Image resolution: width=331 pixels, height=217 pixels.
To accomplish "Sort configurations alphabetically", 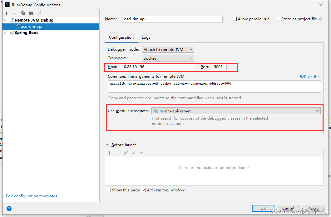I will tap(39, 13).
